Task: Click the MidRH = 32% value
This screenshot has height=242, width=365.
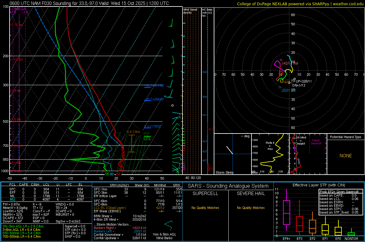Action: [13, 214]
